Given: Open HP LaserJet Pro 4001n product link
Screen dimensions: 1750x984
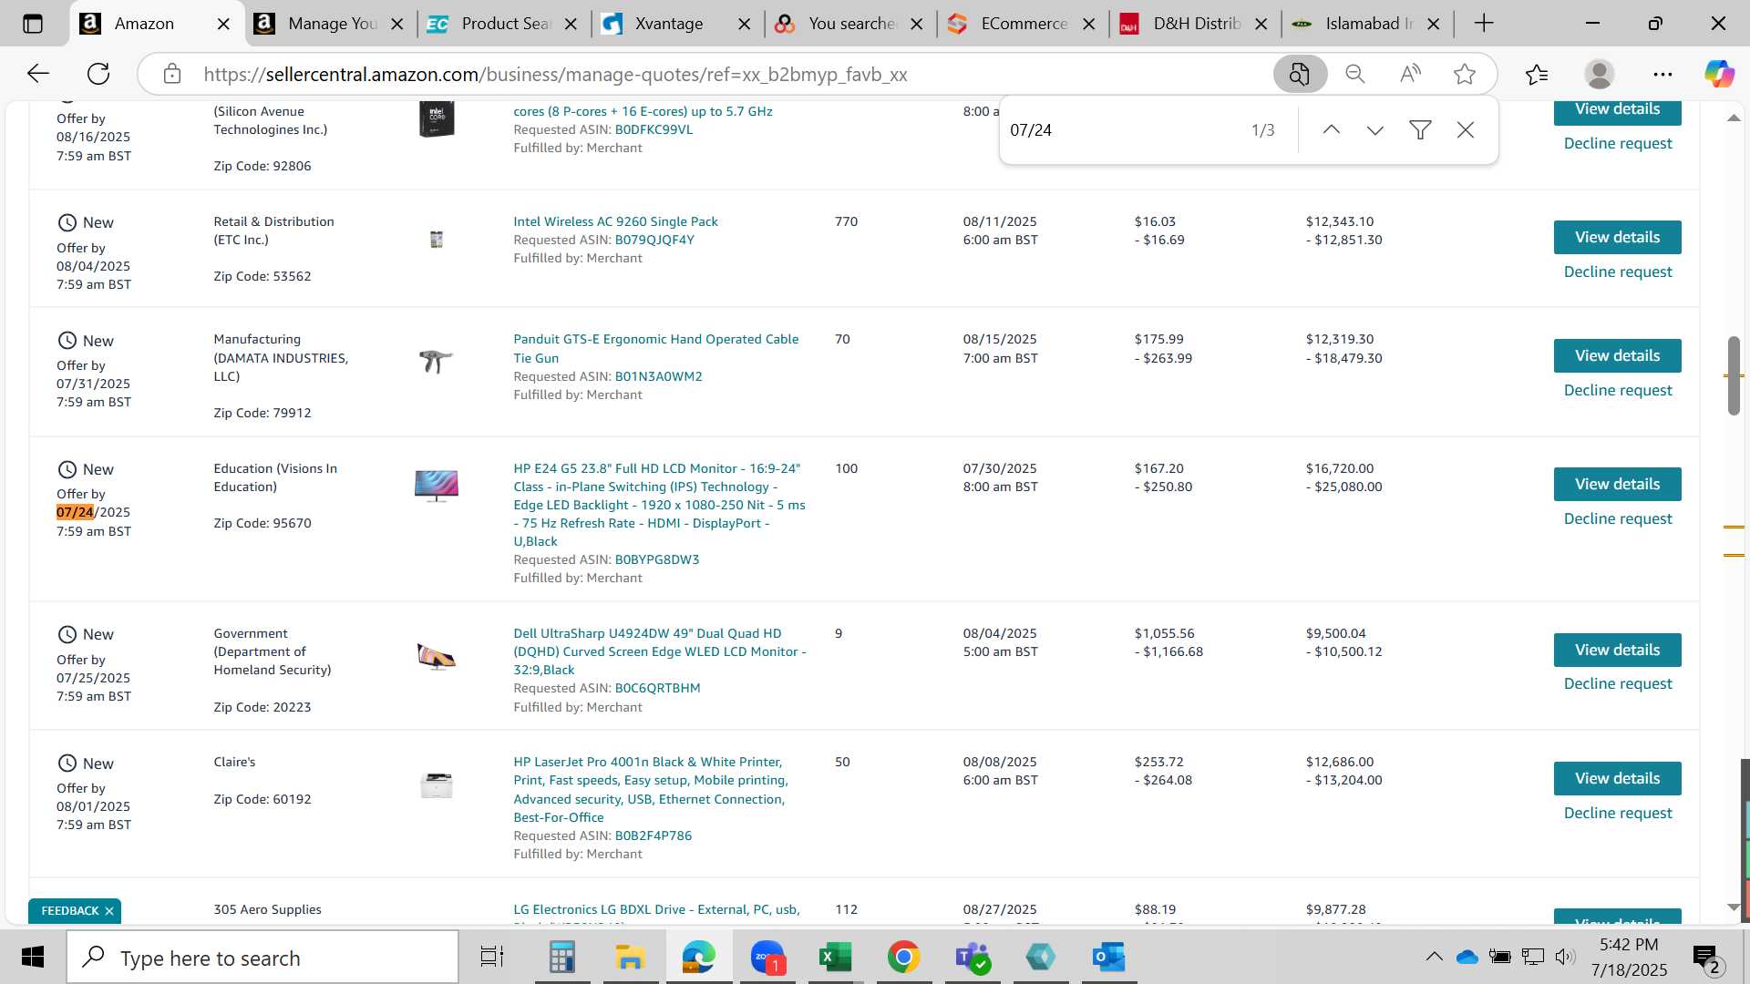Looking at the screenshot, I should (x=650, y=790).
